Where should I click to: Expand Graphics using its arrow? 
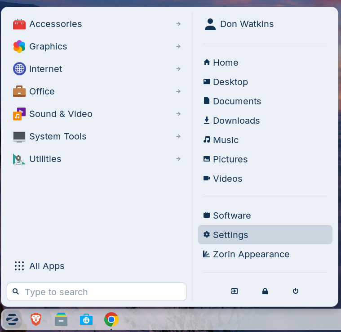[178, 46]
